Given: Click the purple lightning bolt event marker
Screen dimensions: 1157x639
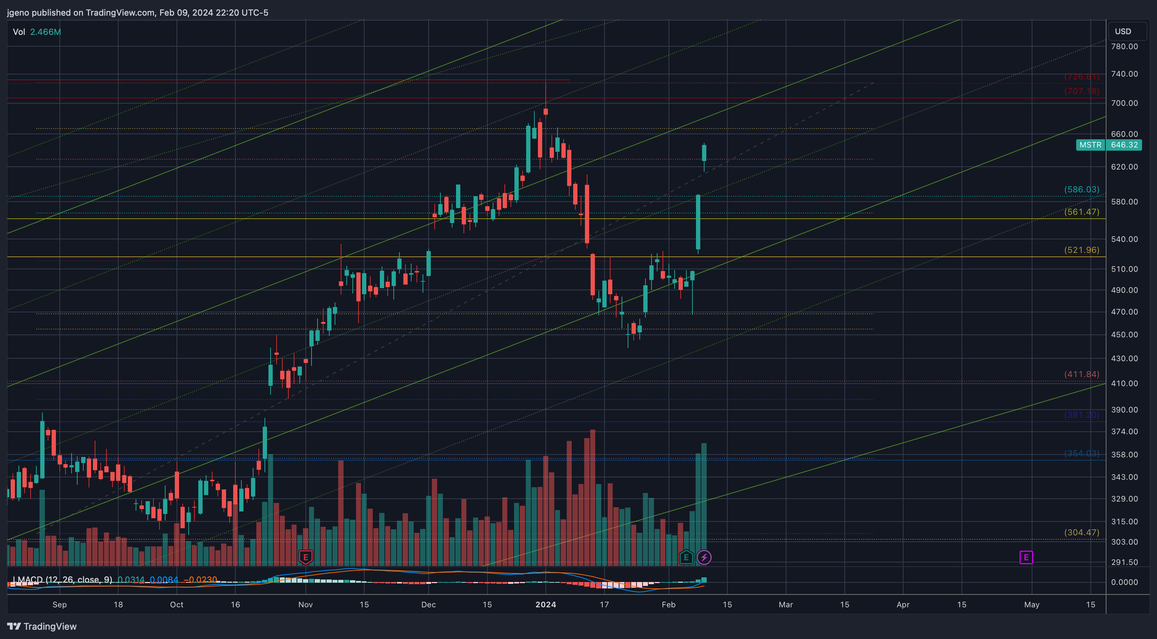Looking at the screenshot, I should (704, 558).
